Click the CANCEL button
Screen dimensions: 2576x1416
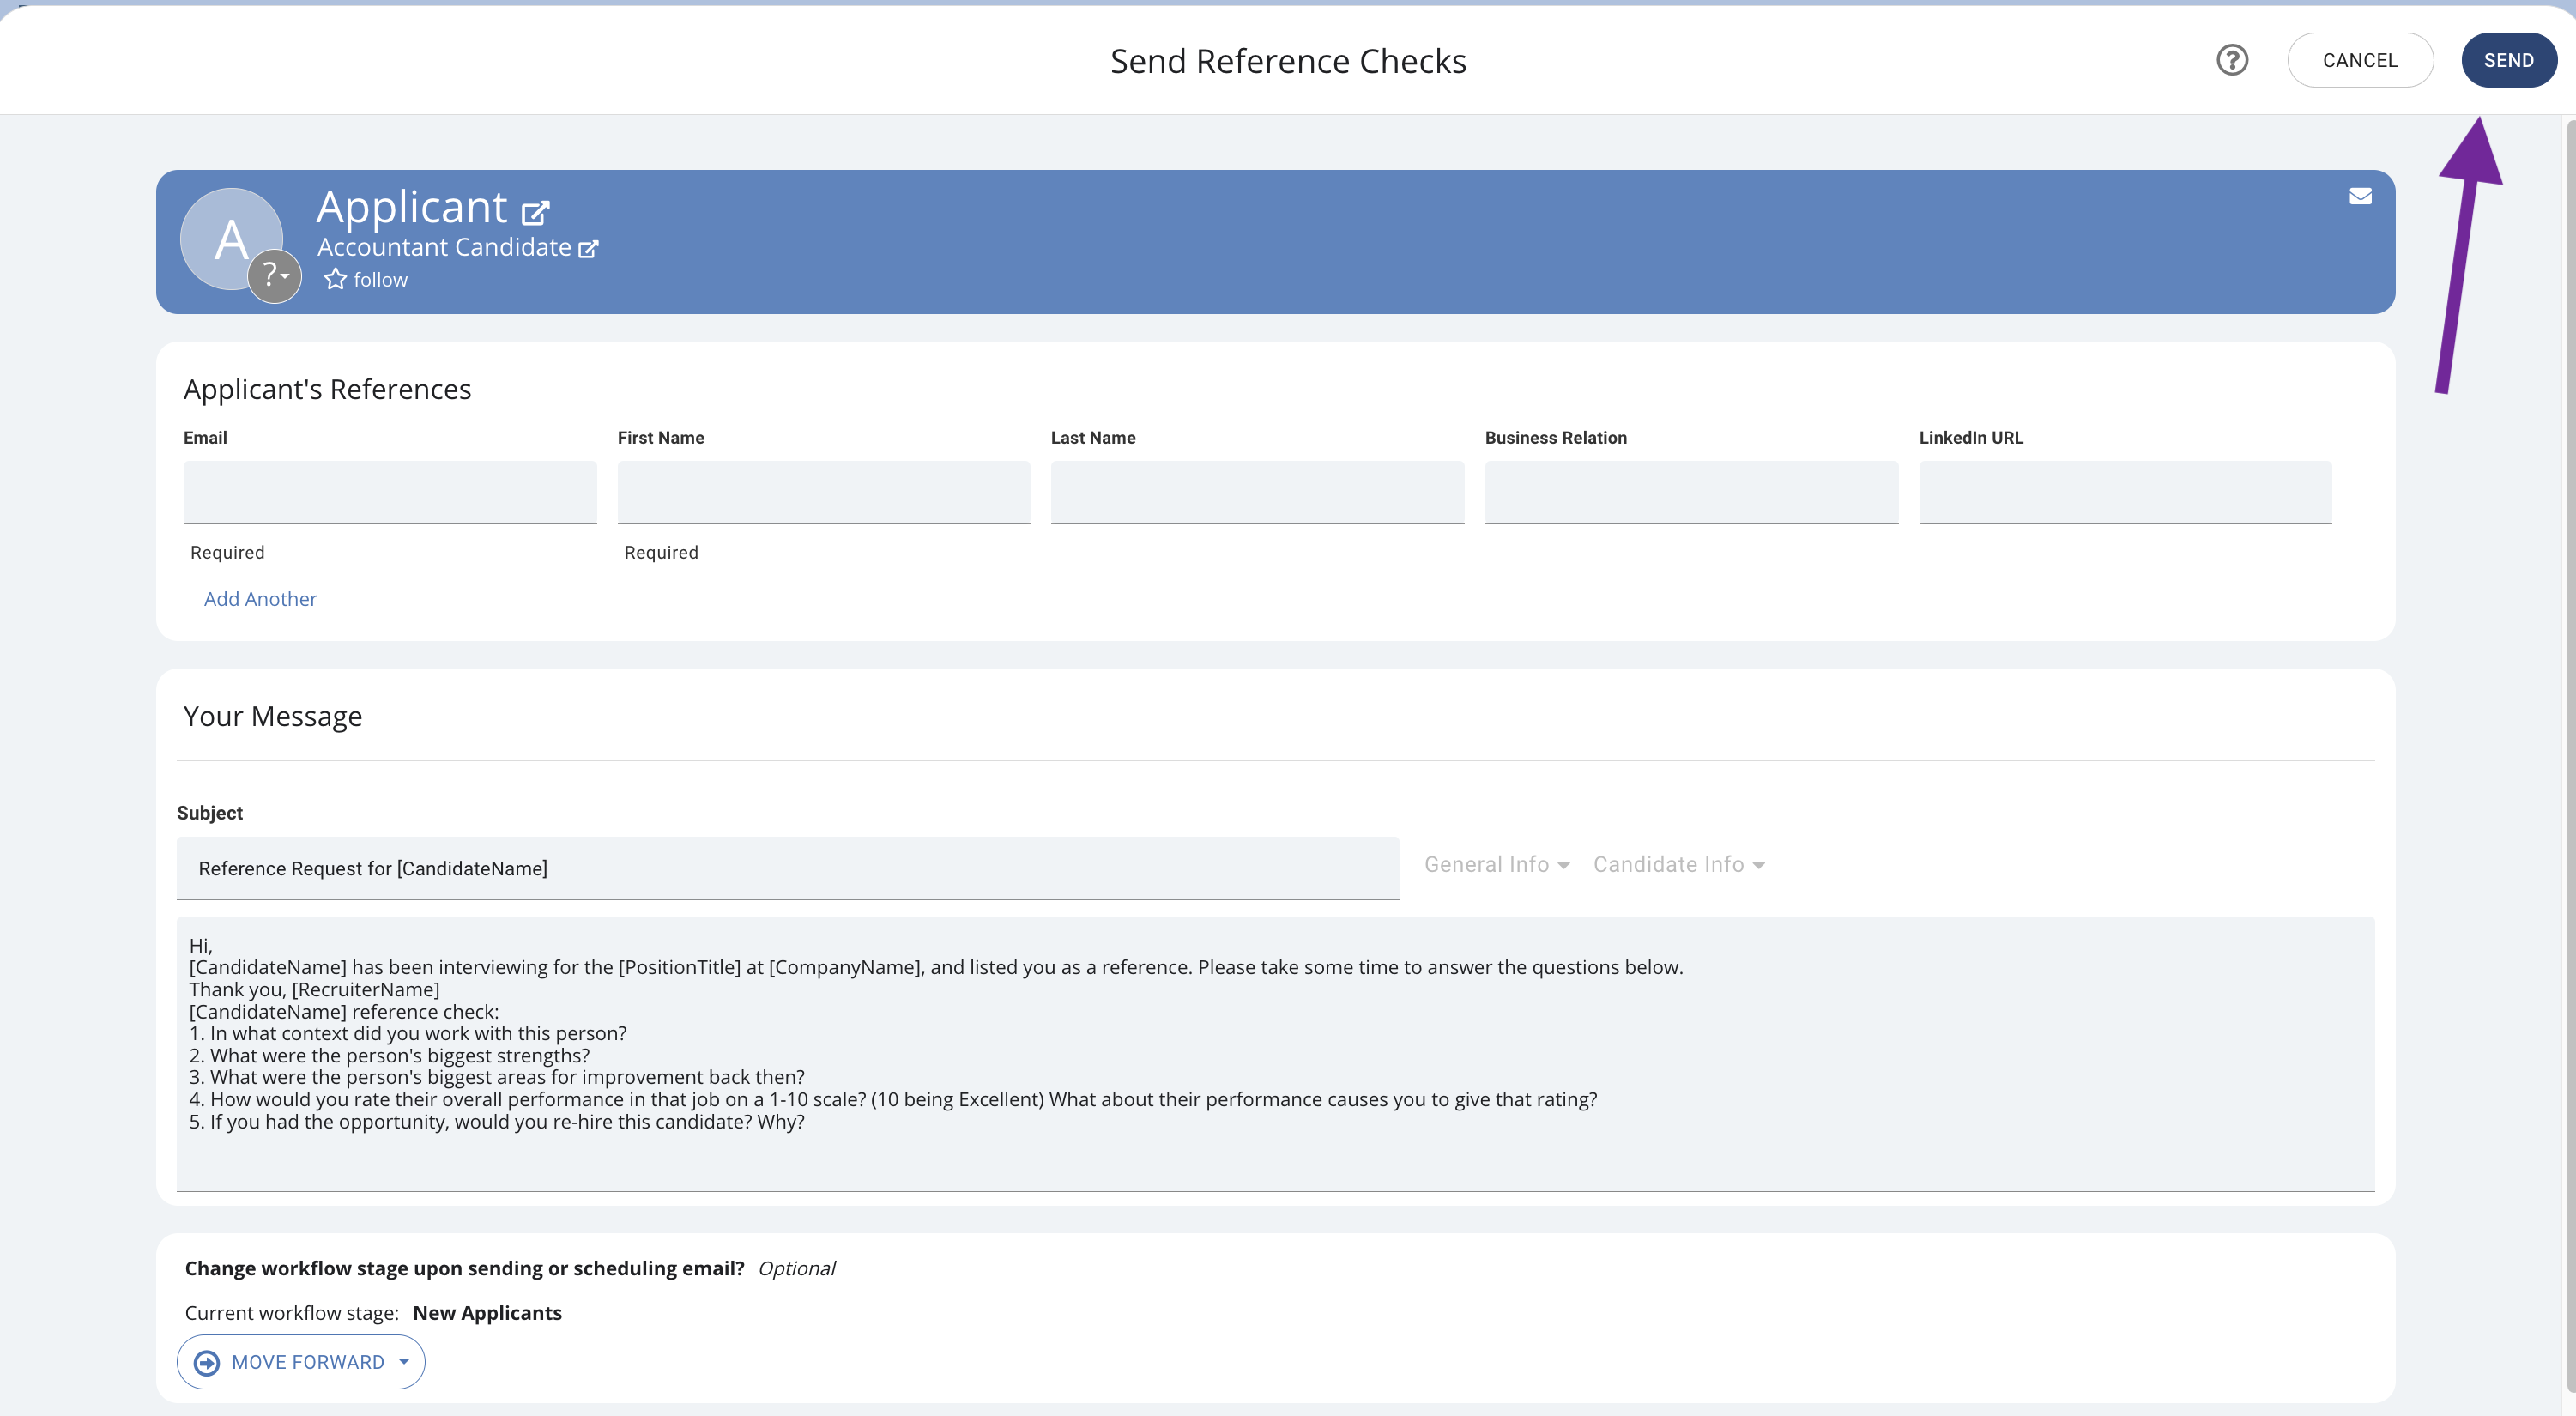2360,60
